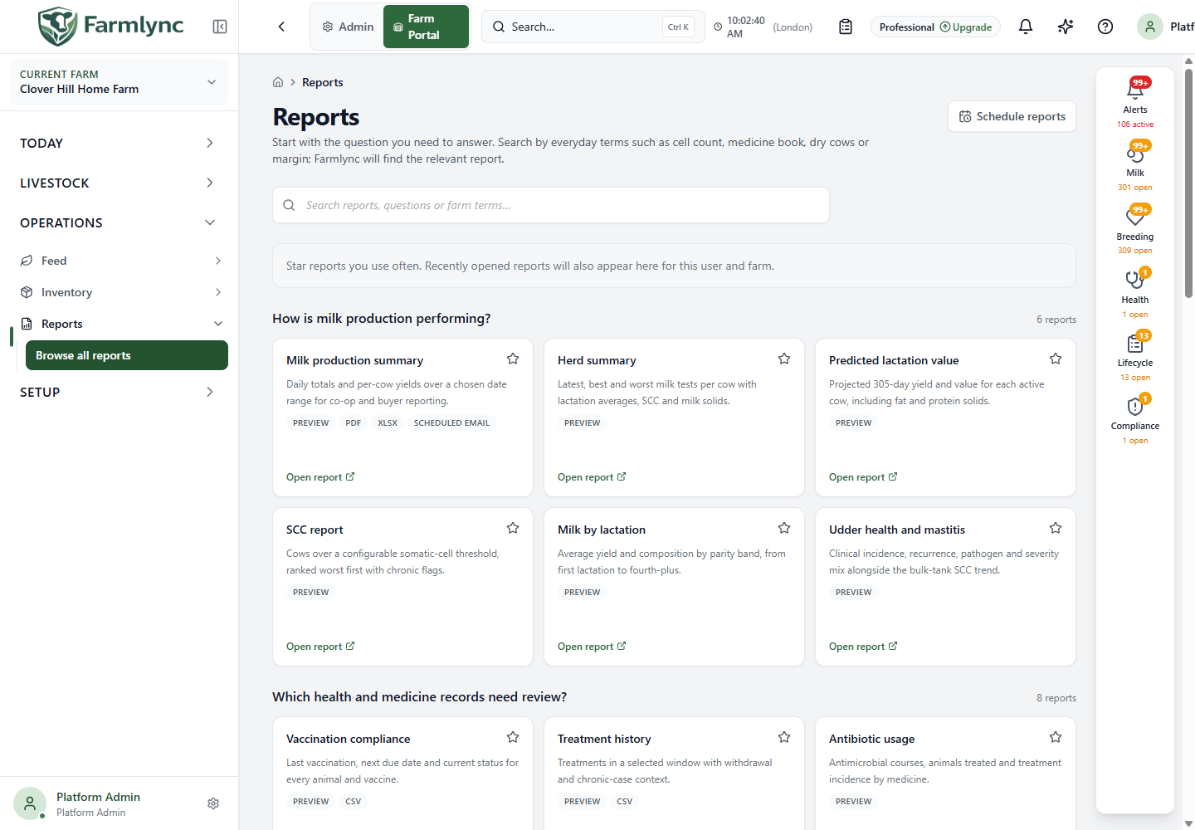
Task: Open the Herd summary report link
Action: pyautogui.click(x=592, y=477)
